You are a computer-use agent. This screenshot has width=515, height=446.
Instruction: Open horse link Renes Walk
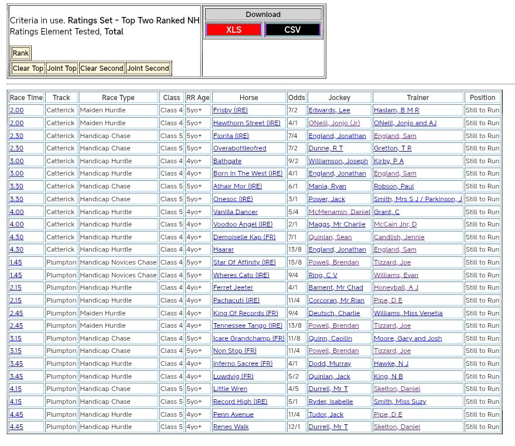point(231,427)
